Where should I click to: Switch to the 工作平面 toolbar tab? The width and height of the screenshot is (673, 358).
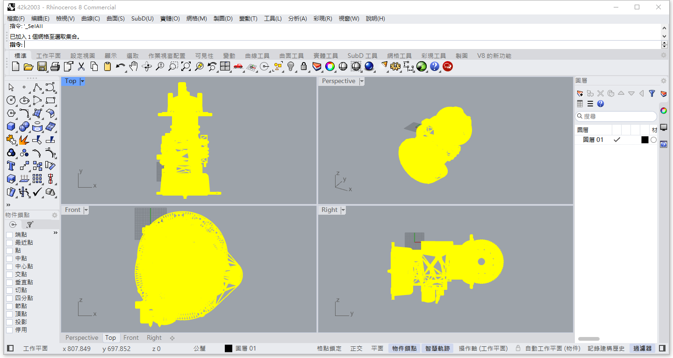tap(49, 56)
